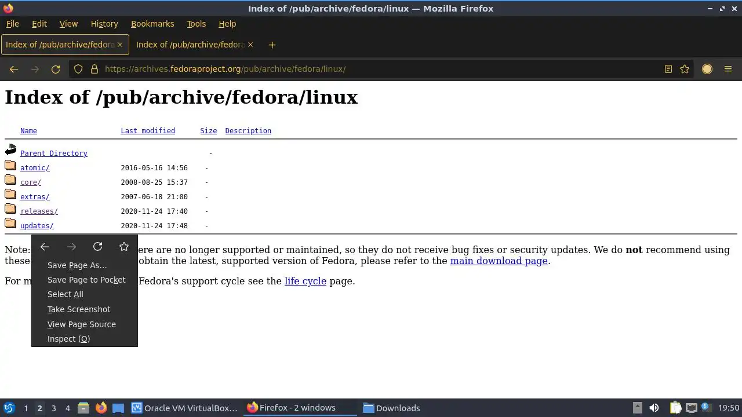This screenshot has height=417, width=742.
Task: Click the Parent Directory back-arrow icon
Action: pyautogui.click(x=10, y=150)
